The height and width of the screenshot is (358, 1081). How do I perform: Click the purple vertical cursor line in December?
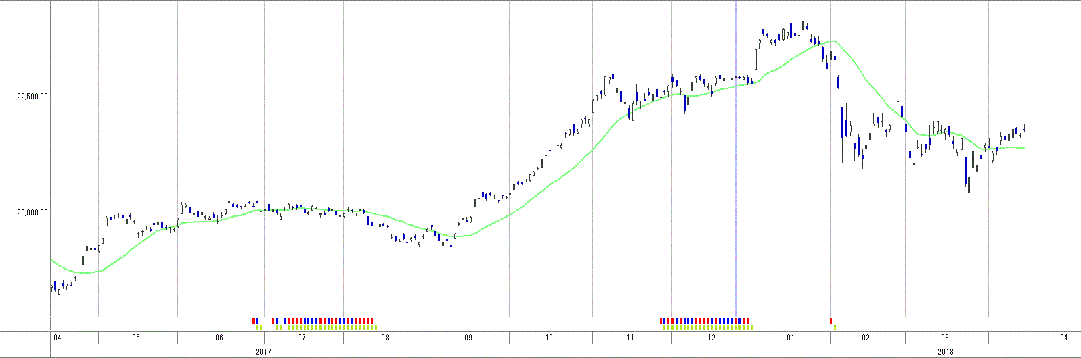click(x=736, y=158)
